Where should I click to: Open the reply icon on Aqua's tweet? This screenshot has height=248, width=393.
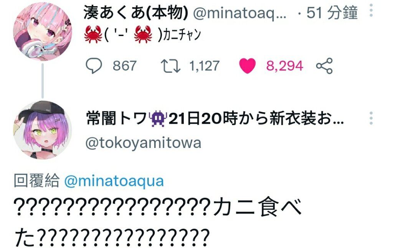click(94, 66)
